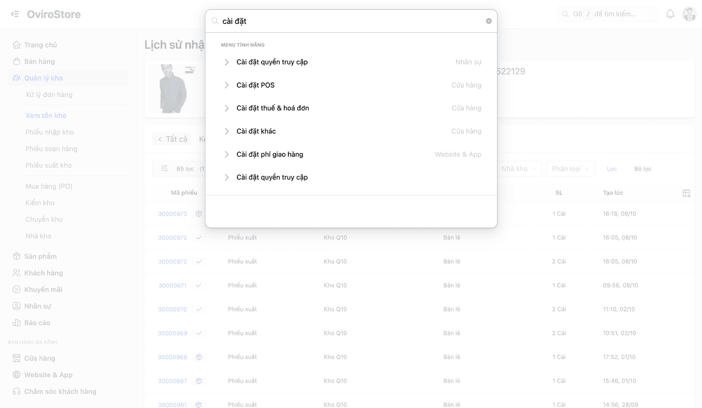Click the Bỏ lọc button to clear filters

coord(643,168)
